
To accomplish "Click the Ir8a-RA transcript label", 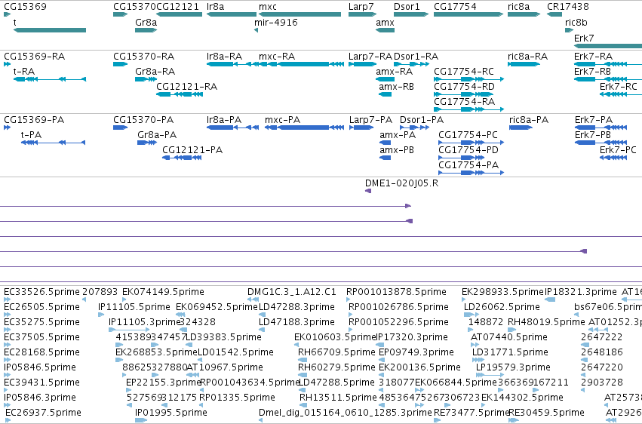I will pos(224,56).
